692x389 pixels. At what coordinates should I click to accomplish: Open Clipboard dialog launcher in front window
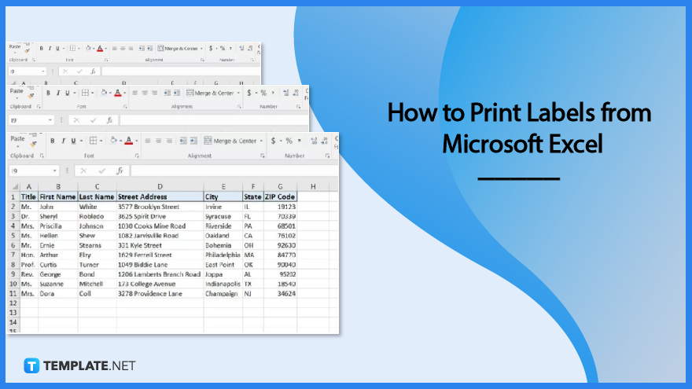tap(42, 156)
